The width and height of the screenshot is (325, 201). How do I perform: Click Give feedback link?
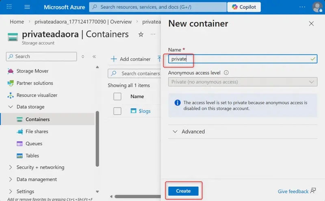pos(293,192)
